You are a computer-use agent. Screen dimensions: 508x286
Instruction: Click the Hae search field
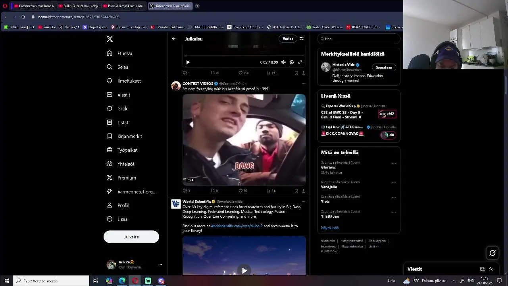pos(359,39)
